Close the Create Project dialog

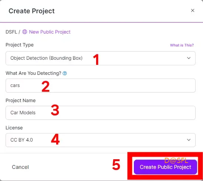(x=193, y=10)
